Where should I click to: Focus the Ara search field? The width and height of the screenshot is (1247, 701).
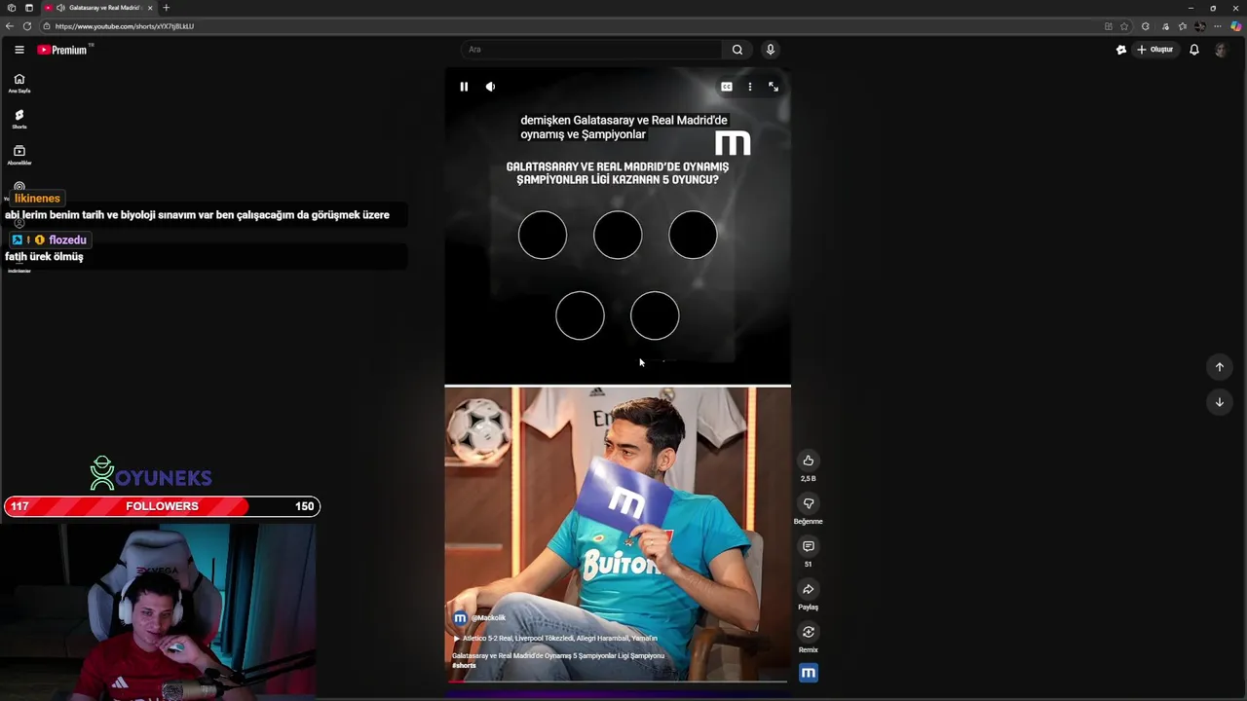tap(590, 50)
